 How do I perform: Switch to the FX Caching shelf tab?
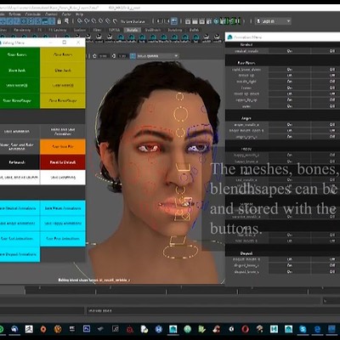pos(58,30)
